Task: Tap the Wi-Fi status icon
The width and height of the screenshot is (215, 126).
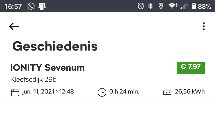Action: pyautogui.click(x=171, y=6)
